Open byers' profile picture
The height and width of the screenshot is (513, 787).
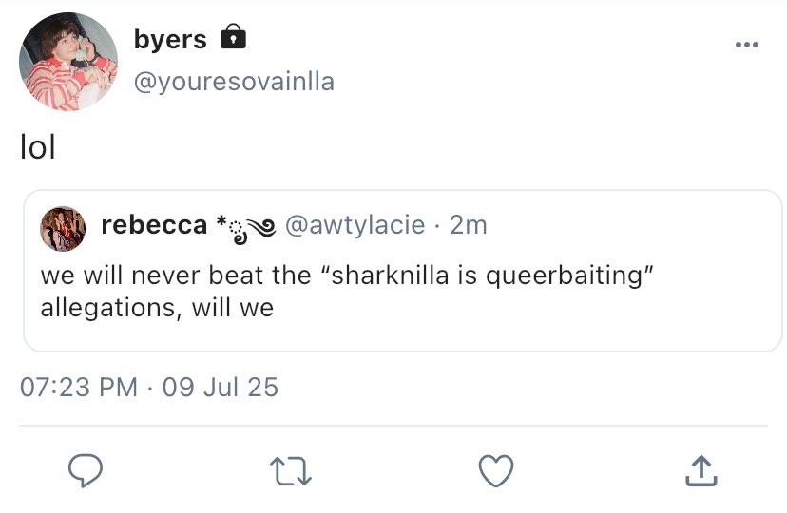68,63
